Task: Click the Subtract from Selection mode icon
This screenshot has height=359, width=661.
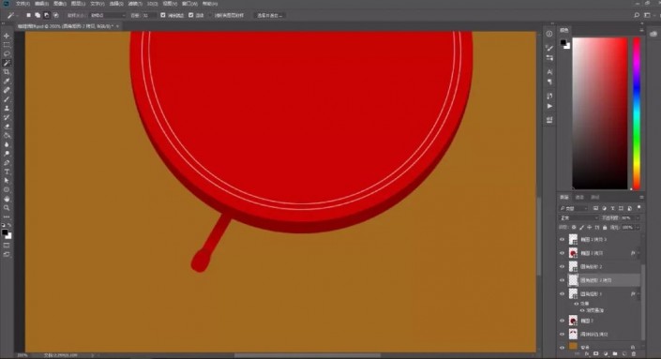Action: point(47,15)
